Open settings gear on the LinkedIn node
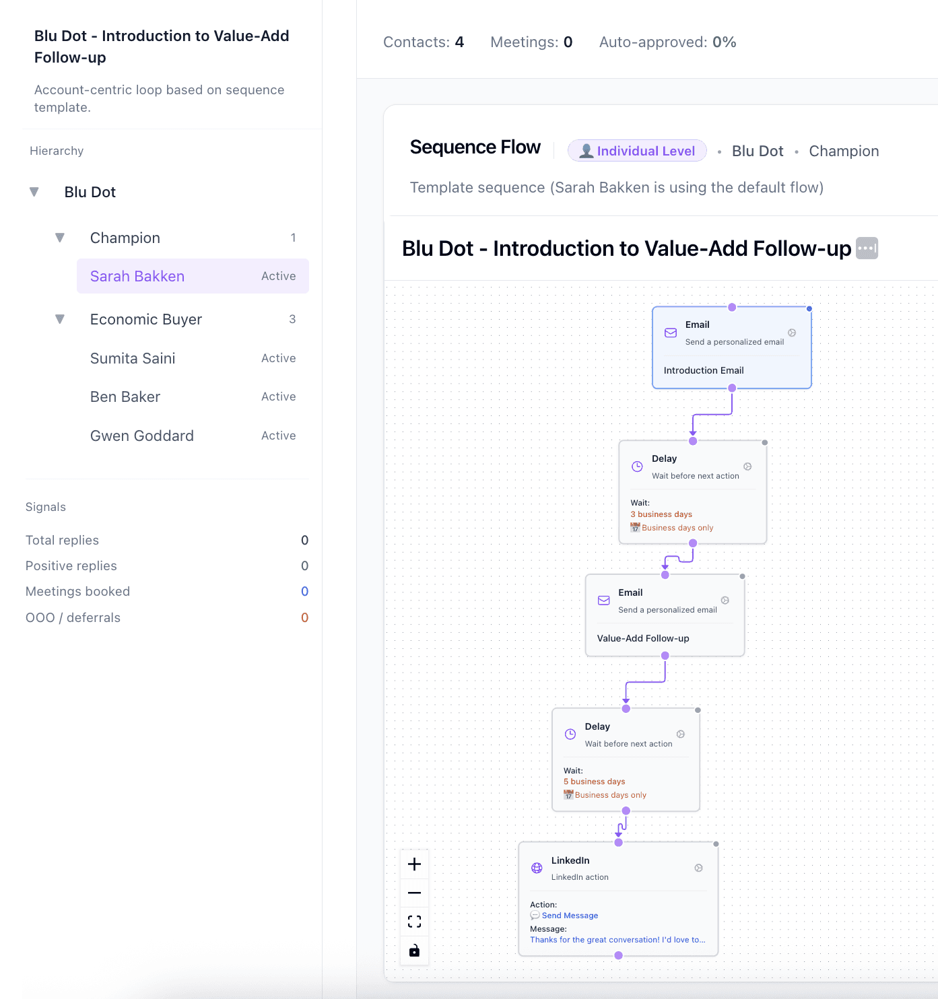The image size is (938, 999). point(698,868)
